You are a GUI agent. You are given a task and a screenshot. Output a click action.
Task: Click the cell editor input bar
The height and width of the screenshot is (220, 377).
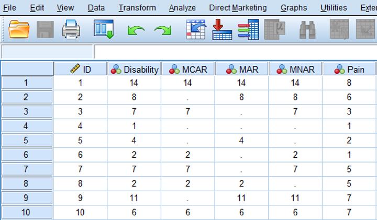(x=235, y=52)
